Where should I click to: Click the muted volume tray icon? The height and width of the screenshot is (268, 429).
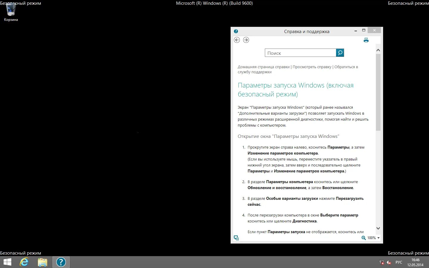pos(388,262)
